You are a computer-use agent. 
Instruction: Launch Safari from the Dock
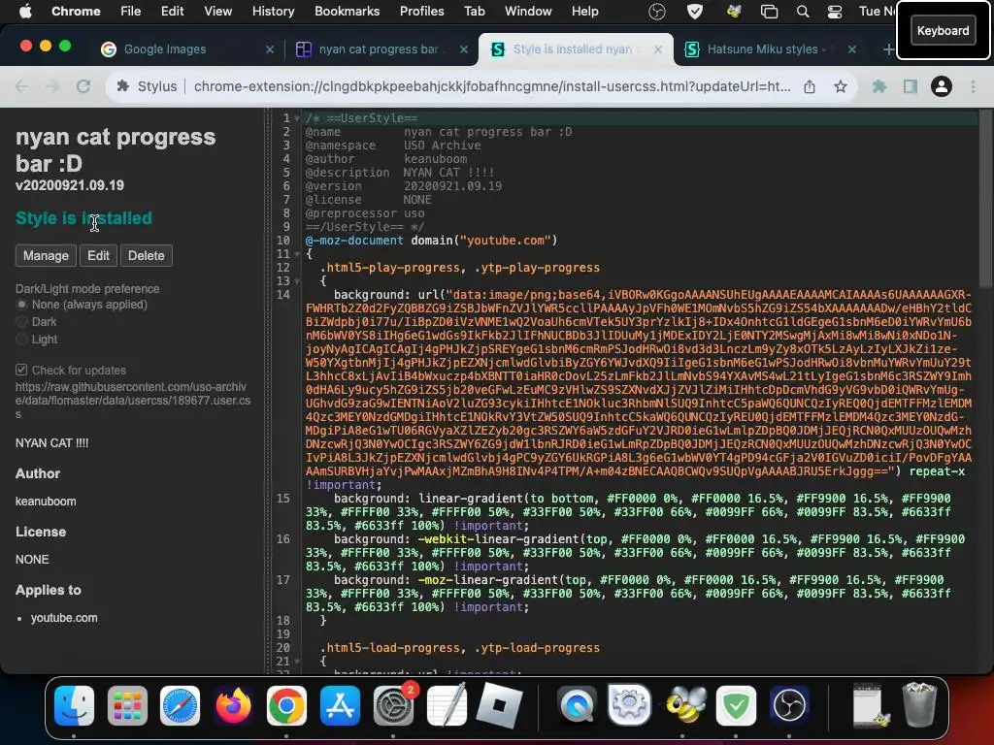click(180, 705)
